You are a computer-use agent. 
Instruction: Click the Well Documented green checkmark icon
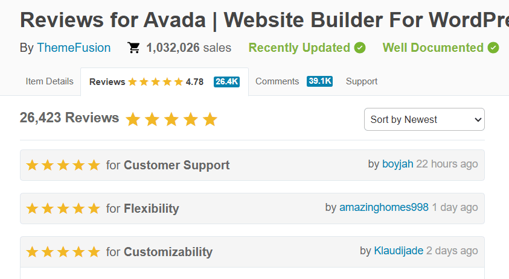point(493,48)
